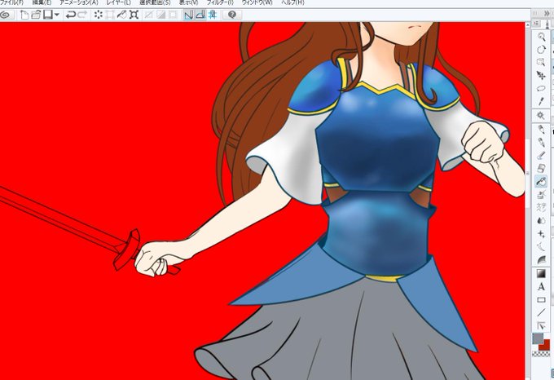The height and width of the screenshot is (380, 554).
Task: Toggle the selection border display icon
Action: click(173, 15)
